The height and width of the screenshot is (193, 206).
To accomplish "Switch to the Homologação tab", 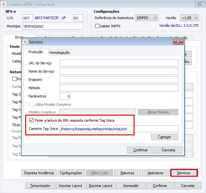I will (x=59, y=53).
